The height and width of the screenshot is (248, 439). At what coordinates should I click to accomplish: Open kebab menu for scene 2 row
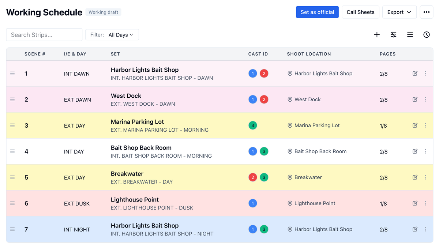point(425,99)
